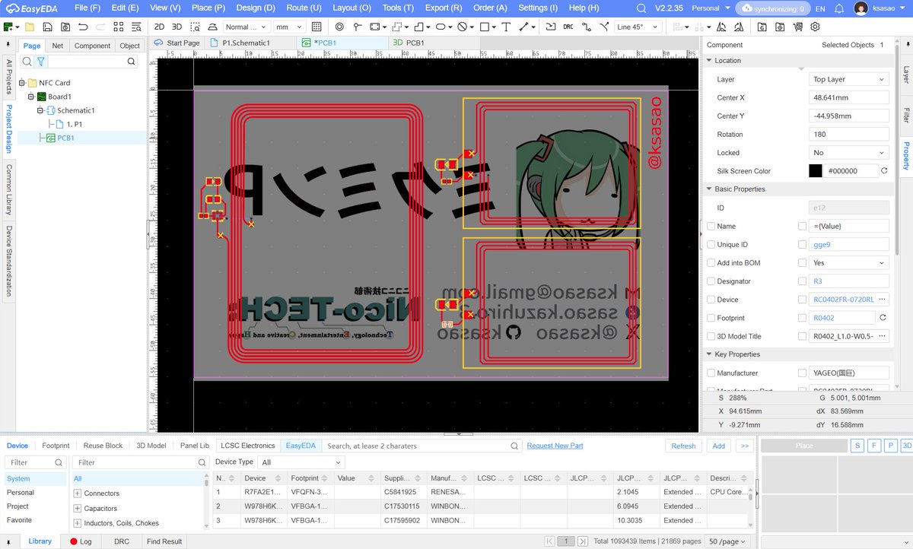Toggle the grid display icon
Screen dimensions: 913x549
(317, 27)
